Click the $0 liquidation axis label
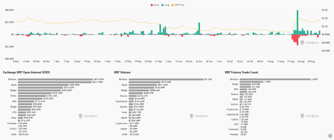The width and height of the screenshot is (334, 140). coord(12,35)
